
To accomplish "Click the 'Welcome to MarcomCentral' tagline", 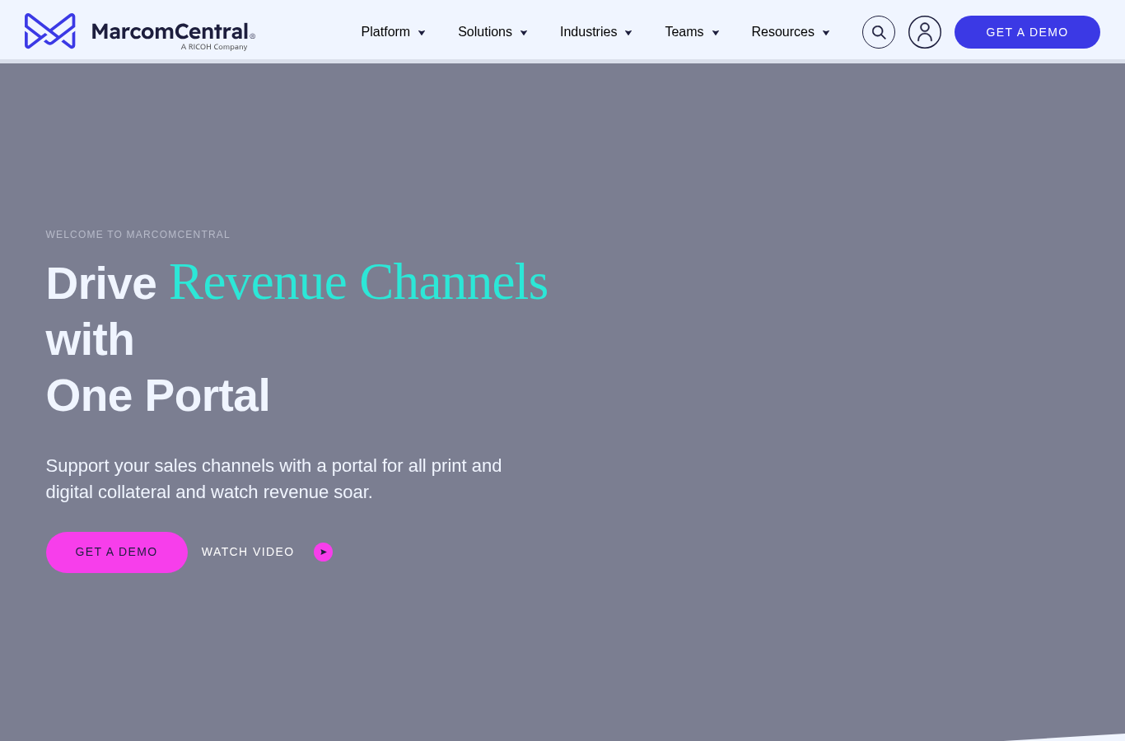I will coord(138,235).
